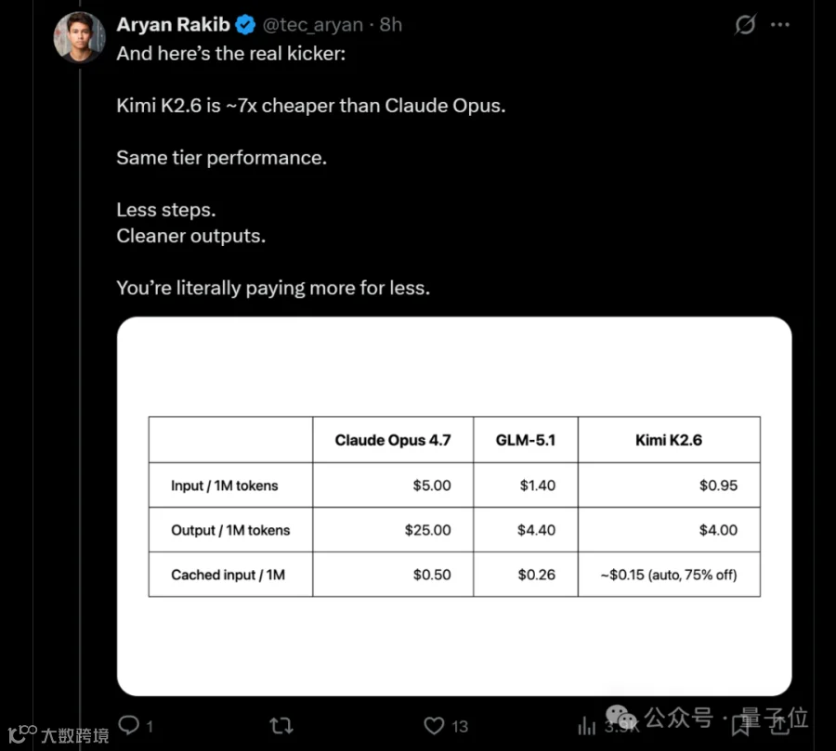Open the @tec_aryan handle link
The image size is (836, 751).
(x=314, y=25)
